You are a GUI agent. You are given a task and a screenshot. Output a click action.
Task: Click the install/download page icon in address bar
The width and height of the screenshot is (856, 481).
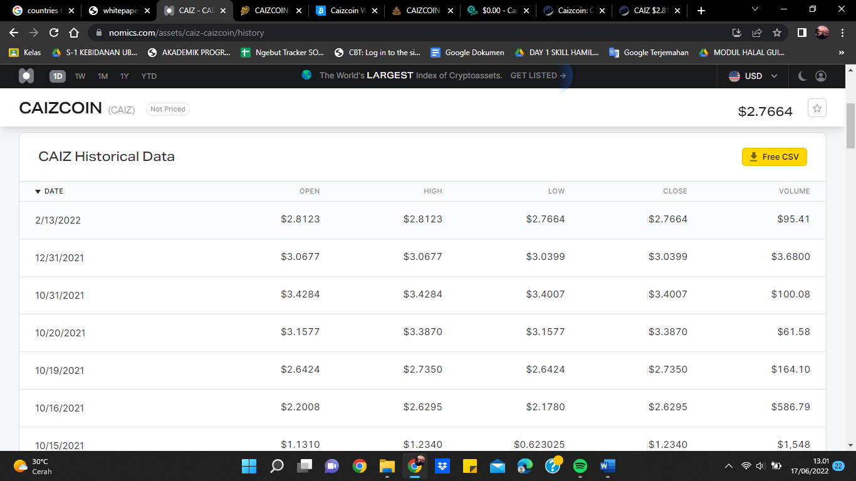click(737, 33)
